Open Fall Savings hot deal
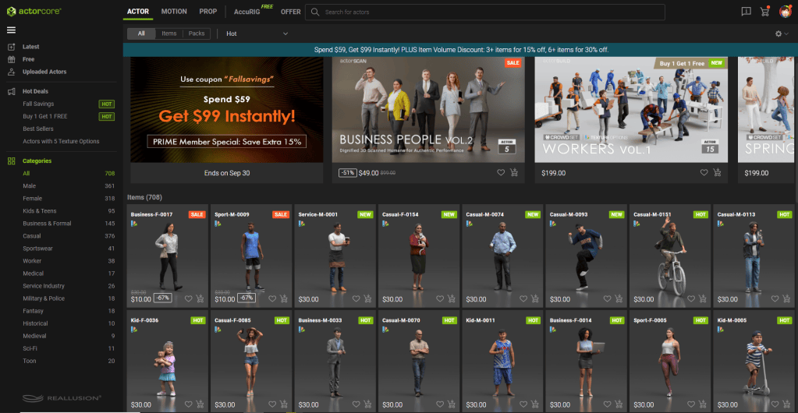 coord(38,104)
